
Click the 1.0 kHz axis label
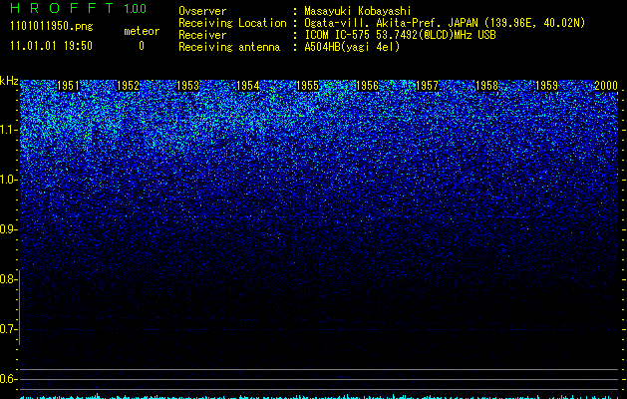tap(9, 180)
